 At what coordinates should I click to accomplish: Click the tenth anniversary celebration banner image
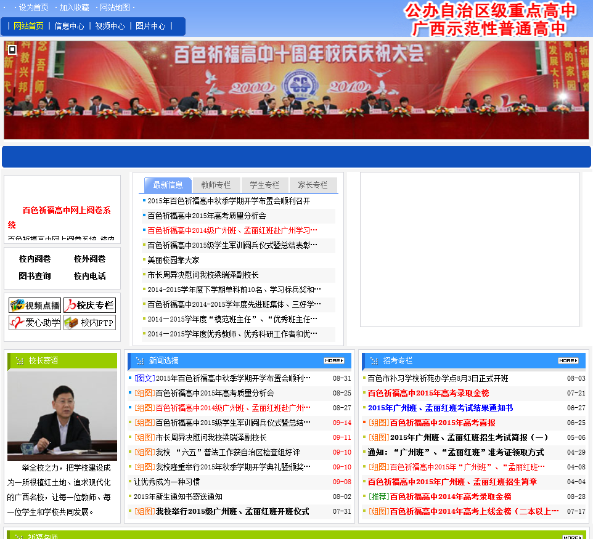click(296, 90)
